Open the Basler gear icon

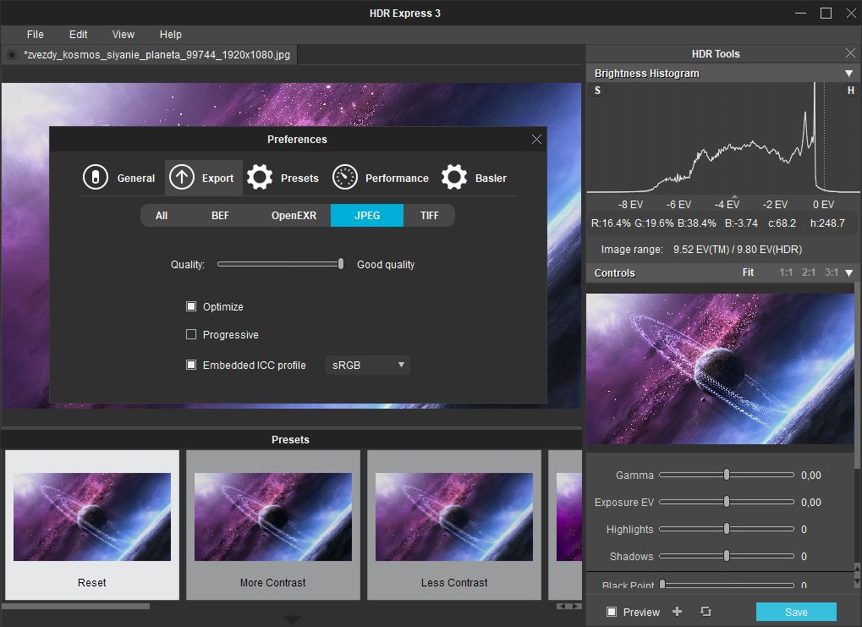click(454, 178)
